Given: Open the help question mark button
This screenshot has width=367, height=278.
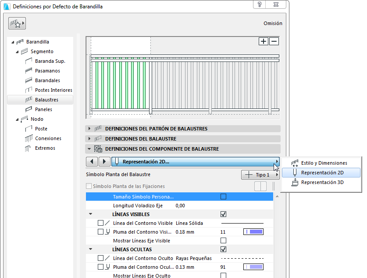Looking at the screenshot, I should [259, 4].
